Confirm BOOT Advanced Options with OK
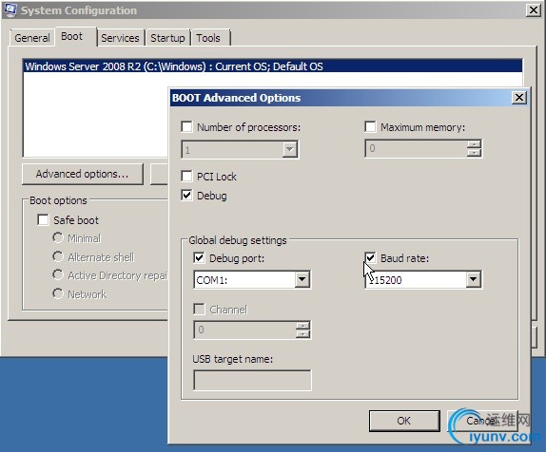546x452 pixels. (404, 421)
